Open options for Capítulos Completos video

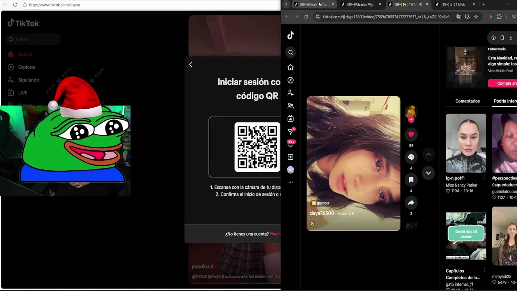click(x=484, y=270)
